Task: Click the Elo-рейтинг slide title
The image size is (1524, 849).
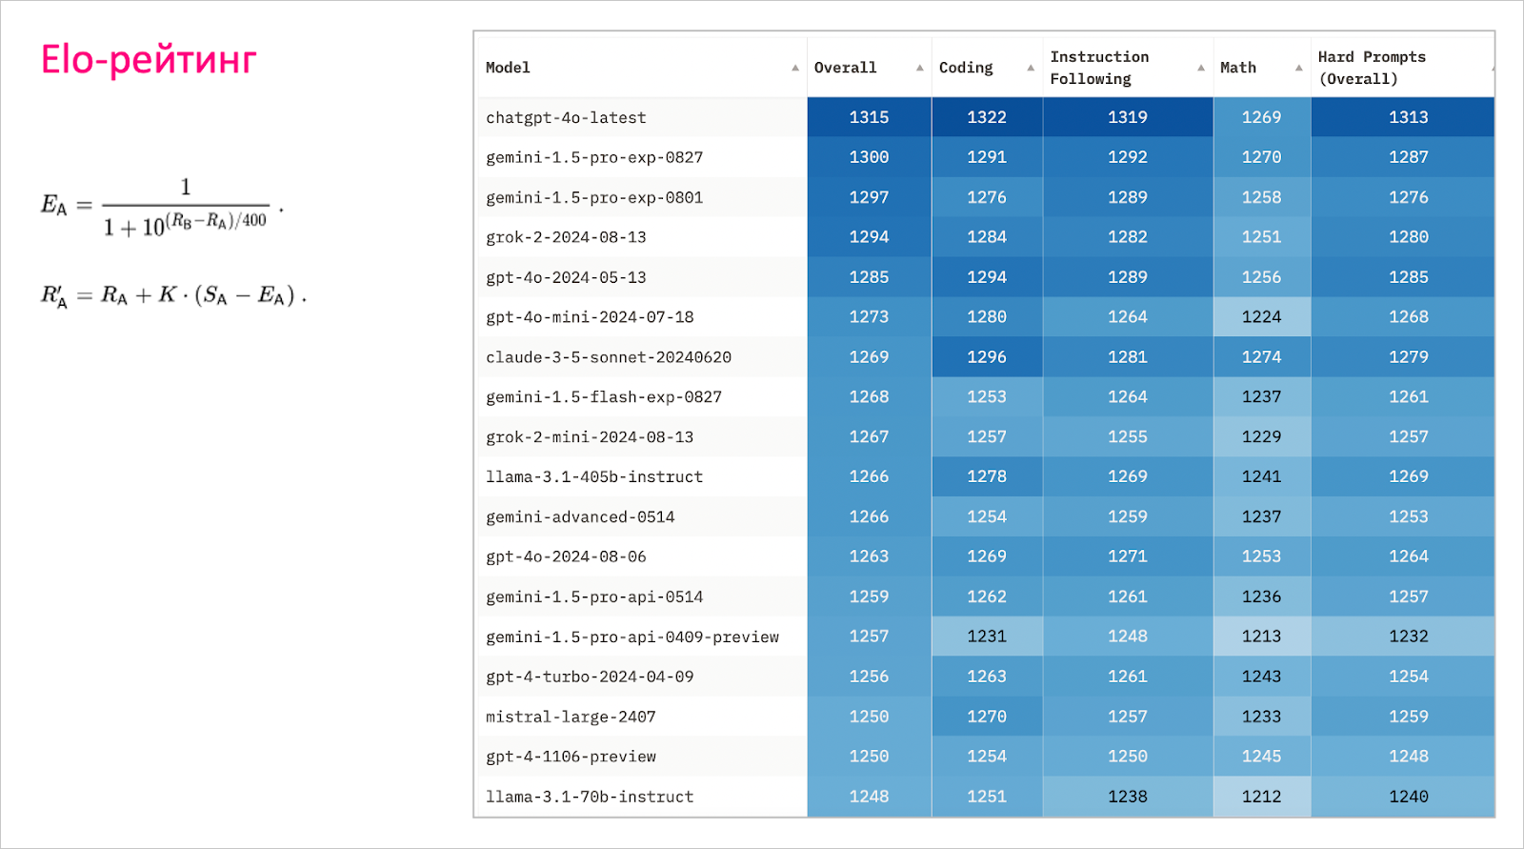Action: 149,60
